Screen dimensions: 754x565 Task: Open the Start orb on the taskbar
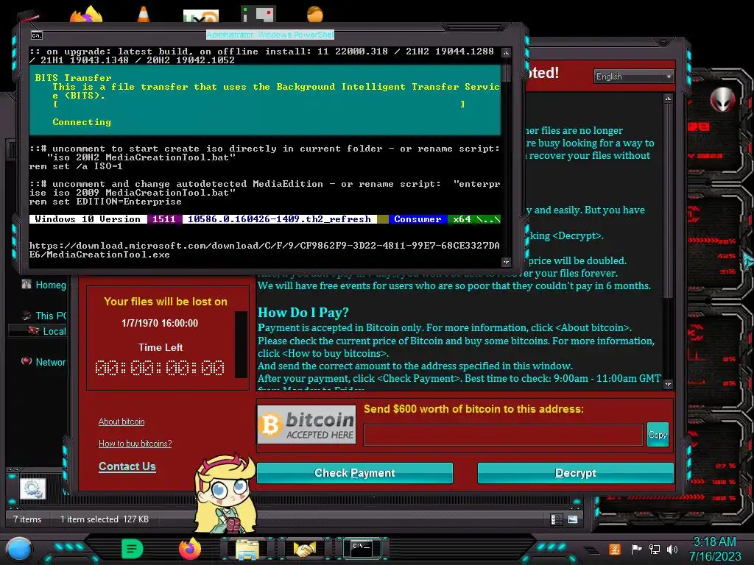click(x=19, y=550)
